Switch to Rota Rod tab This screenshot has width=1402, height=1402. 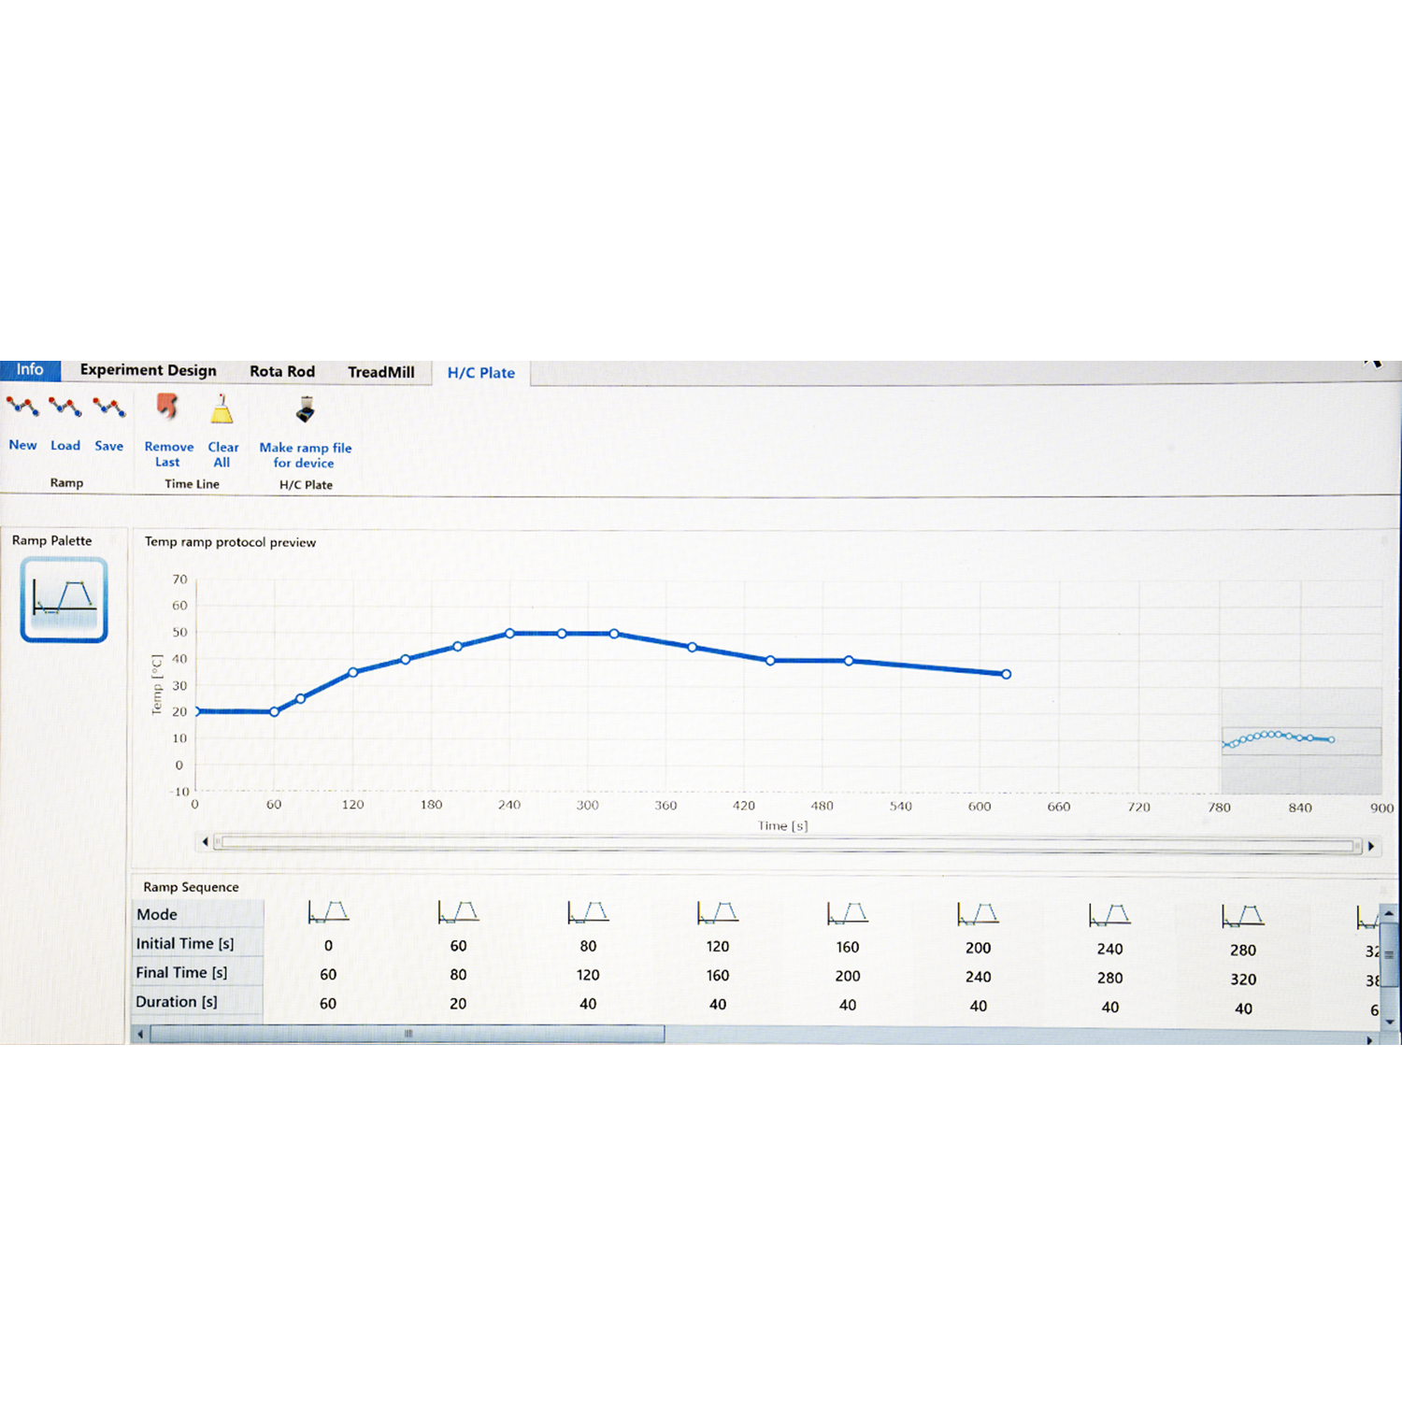(x=282, y=371)
